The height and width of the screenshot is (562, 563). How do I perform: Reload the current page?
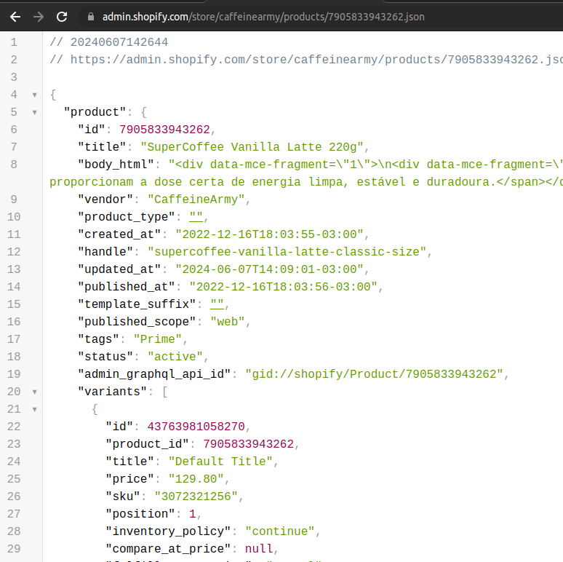[62, 17]
